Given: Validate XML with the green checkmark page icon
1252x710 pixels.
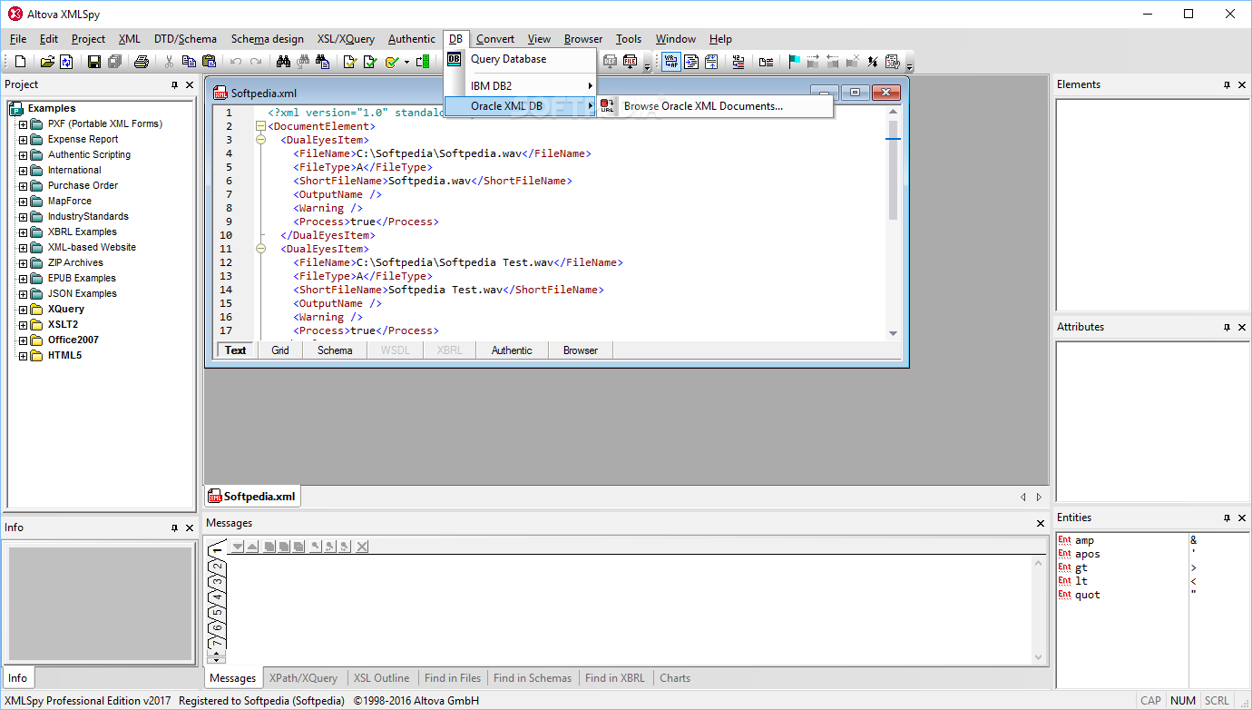Looking at the screenshot, I should coord(370,62).
